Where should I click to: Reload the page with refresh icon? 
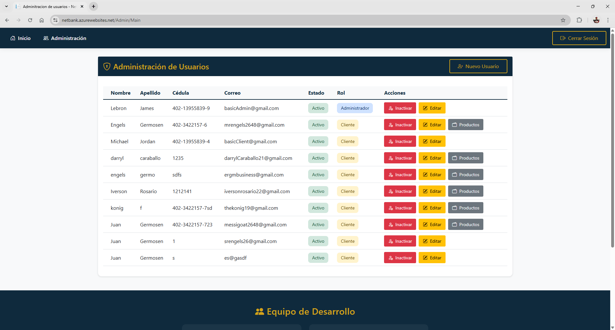[x=30, y=20]
